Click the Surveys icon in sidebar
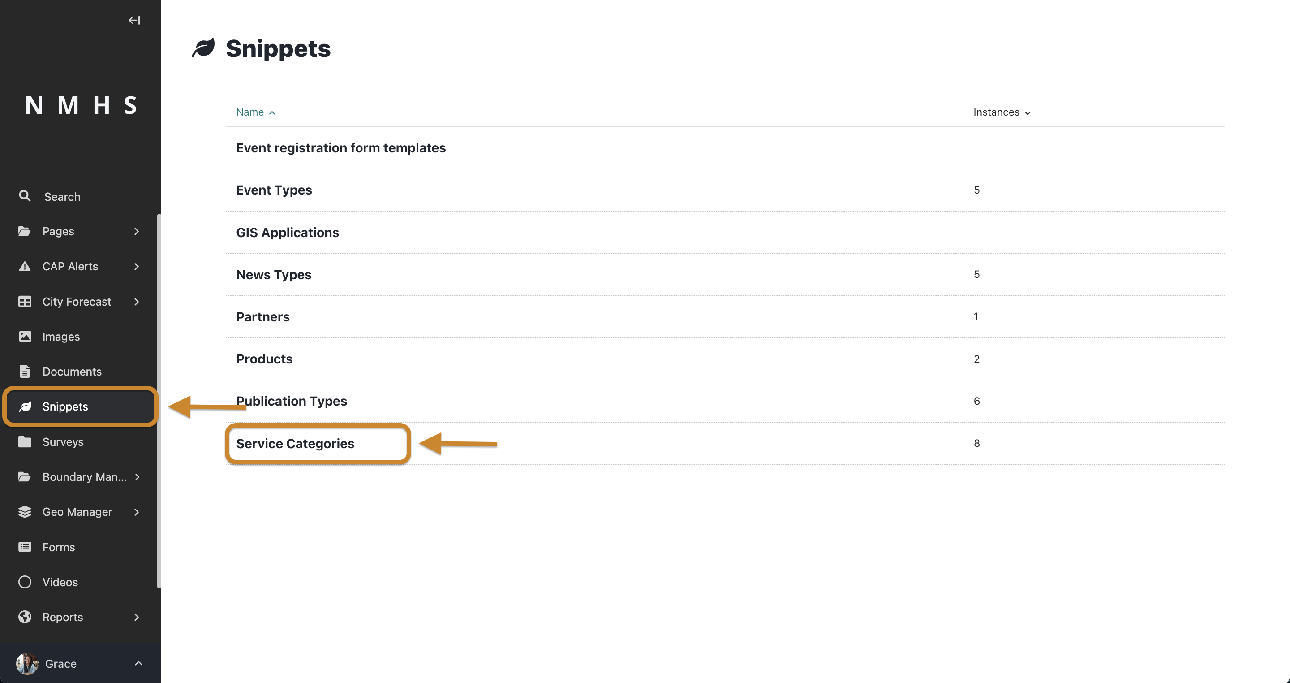This screenshot has height=683, width=1290. (23, 441)
